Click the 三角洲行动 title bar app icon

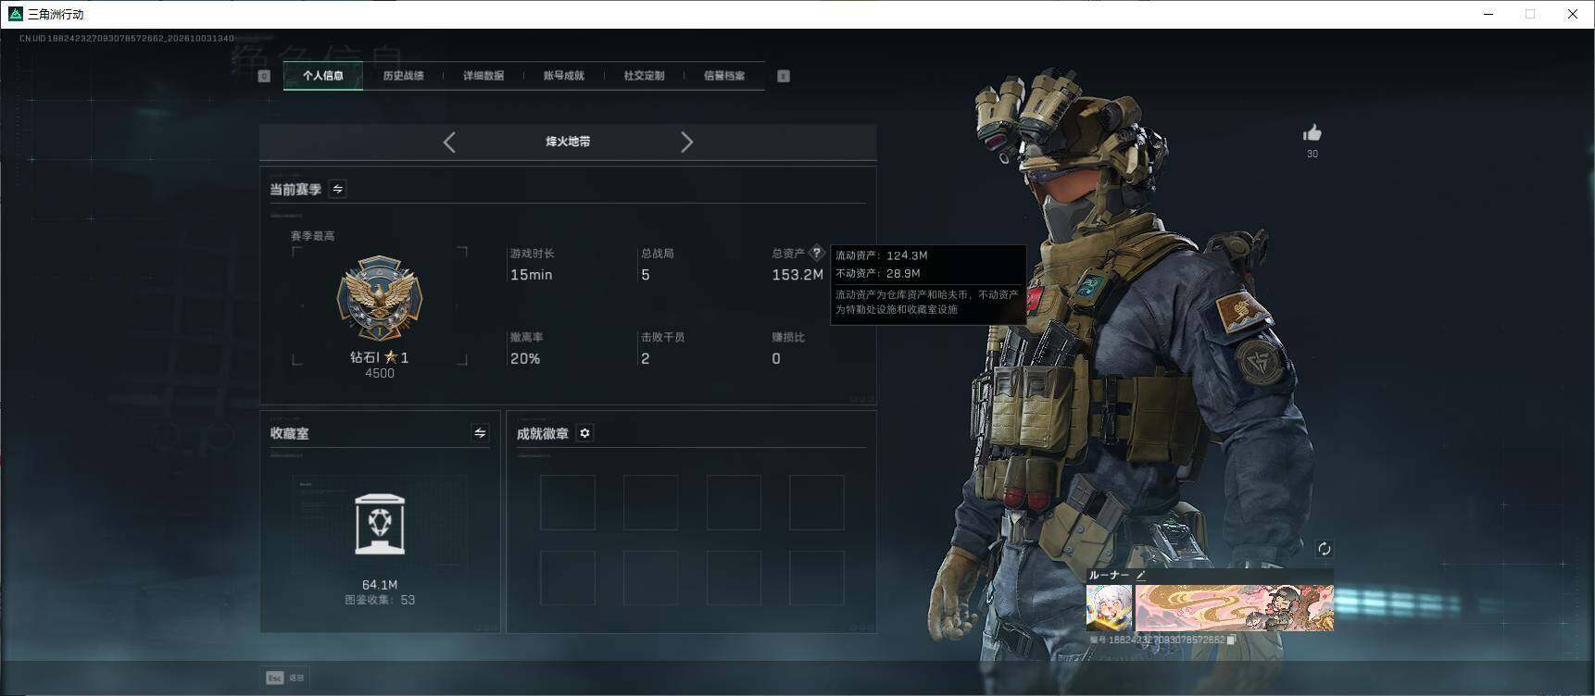15,14
